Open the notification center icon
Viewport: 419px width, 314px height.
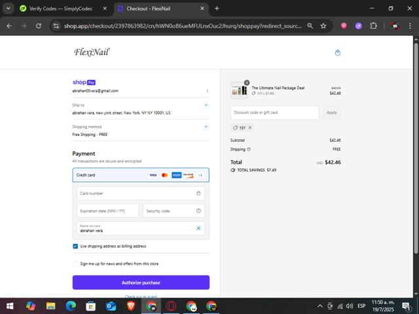pyautogui.click(x=407, y=306)
